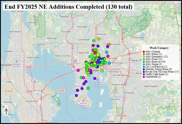Viewport: 182px width, 124px height.
Task: Click the green marker left of Palm River
Action: click(x=102, y=71)
